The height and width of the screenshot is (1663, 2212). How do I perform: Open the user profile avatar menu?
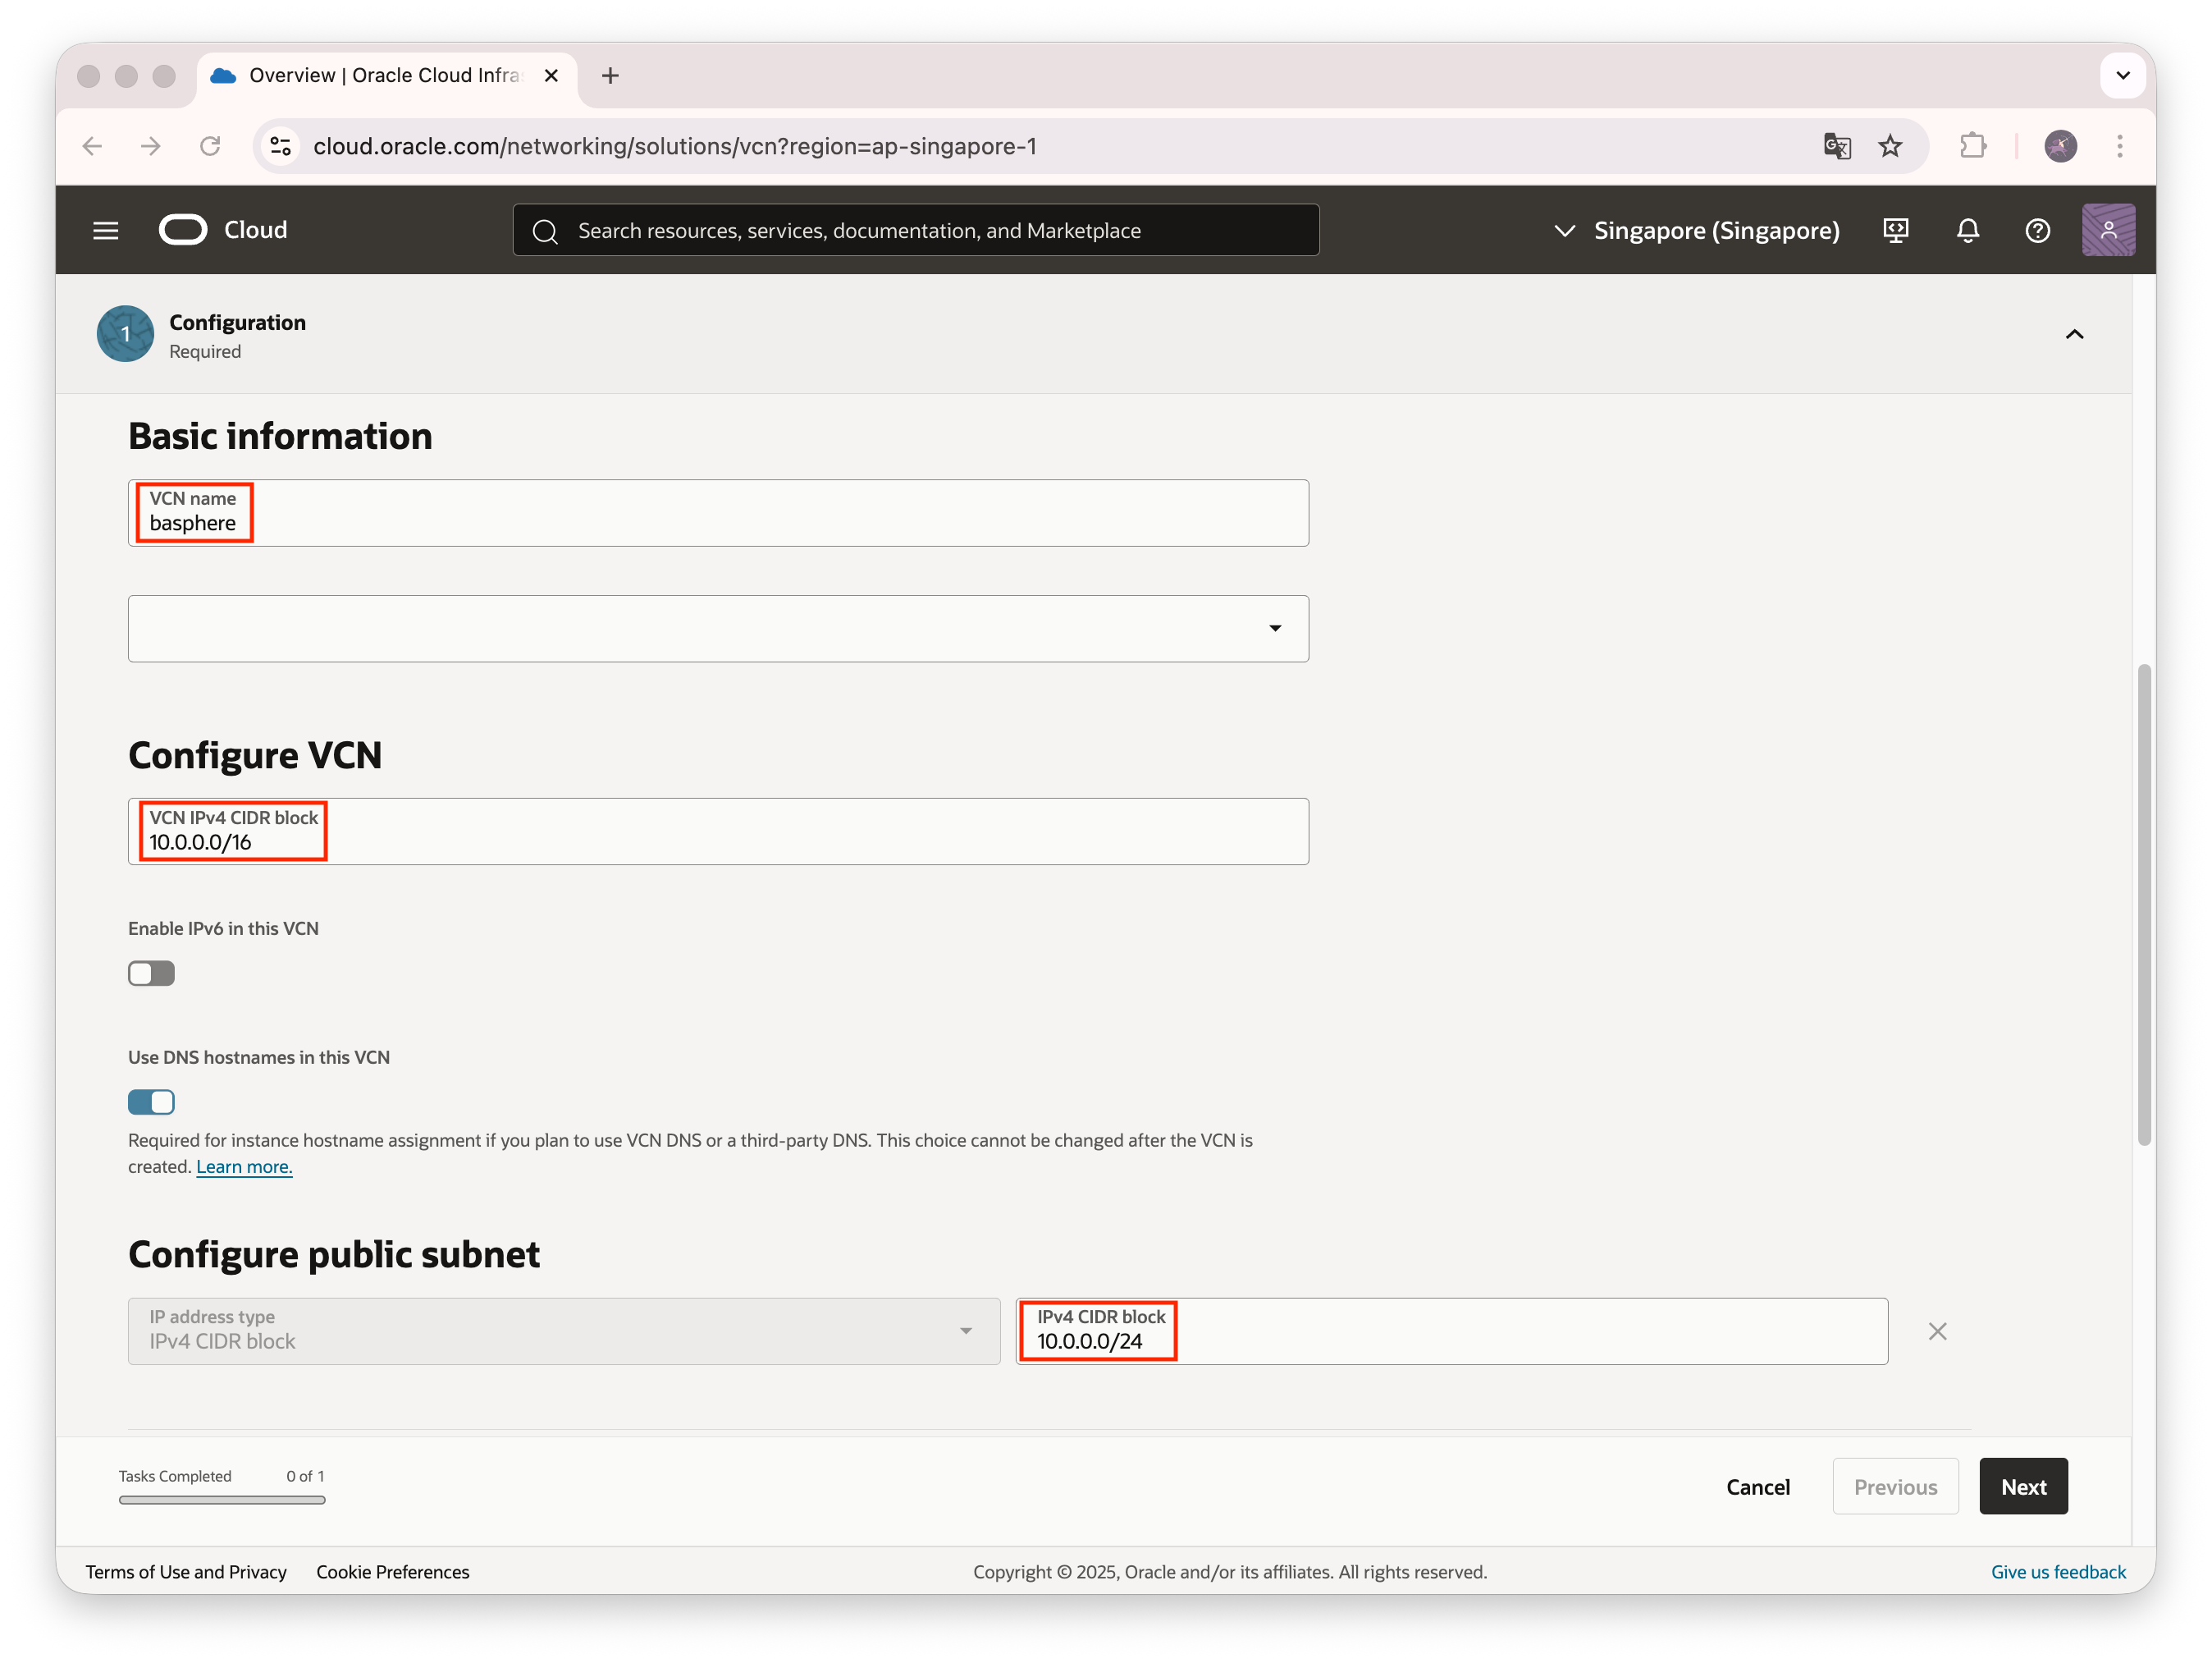(2107, 230)
